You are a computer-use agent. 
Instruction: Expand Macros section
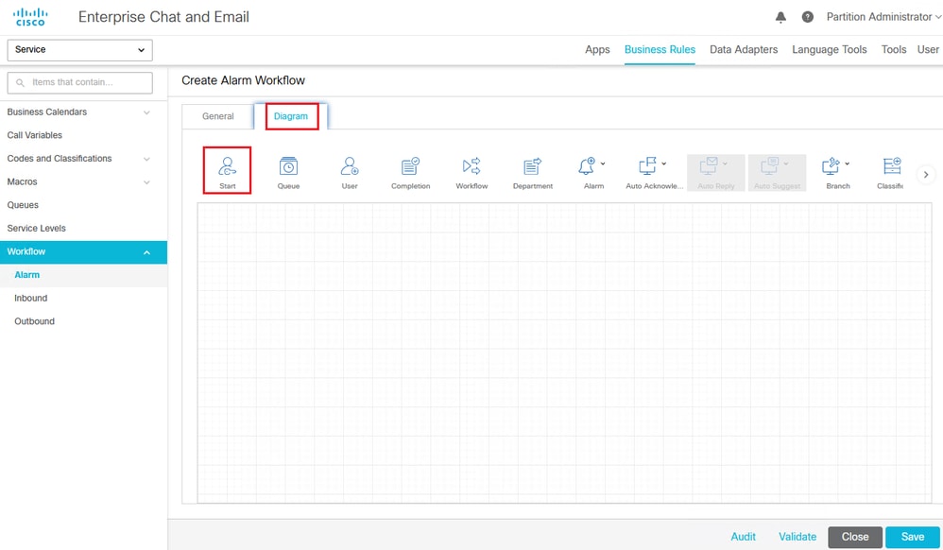pyautogui.click(x=146, y=182)
